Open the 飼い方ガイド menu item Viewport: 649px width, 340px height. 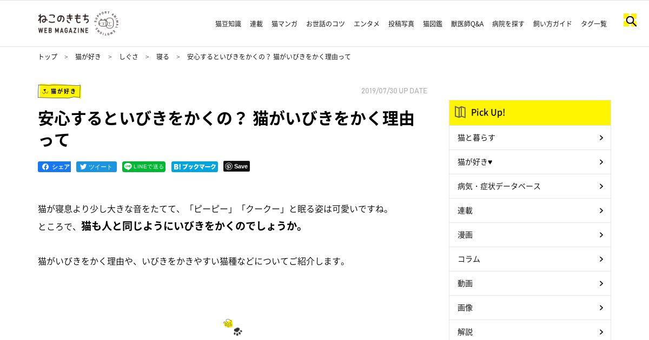(553, 24)
